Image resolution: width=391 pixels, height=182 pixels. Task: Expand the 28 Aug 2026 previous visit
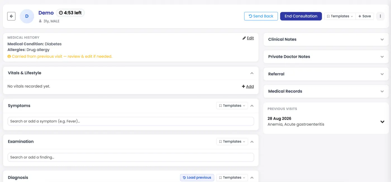(x=382, y=122)
